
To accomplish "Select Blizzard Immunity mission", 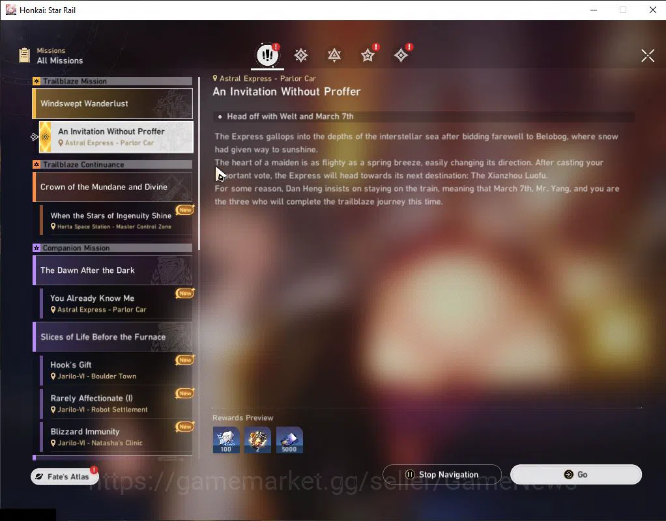I will pos(116,436).
